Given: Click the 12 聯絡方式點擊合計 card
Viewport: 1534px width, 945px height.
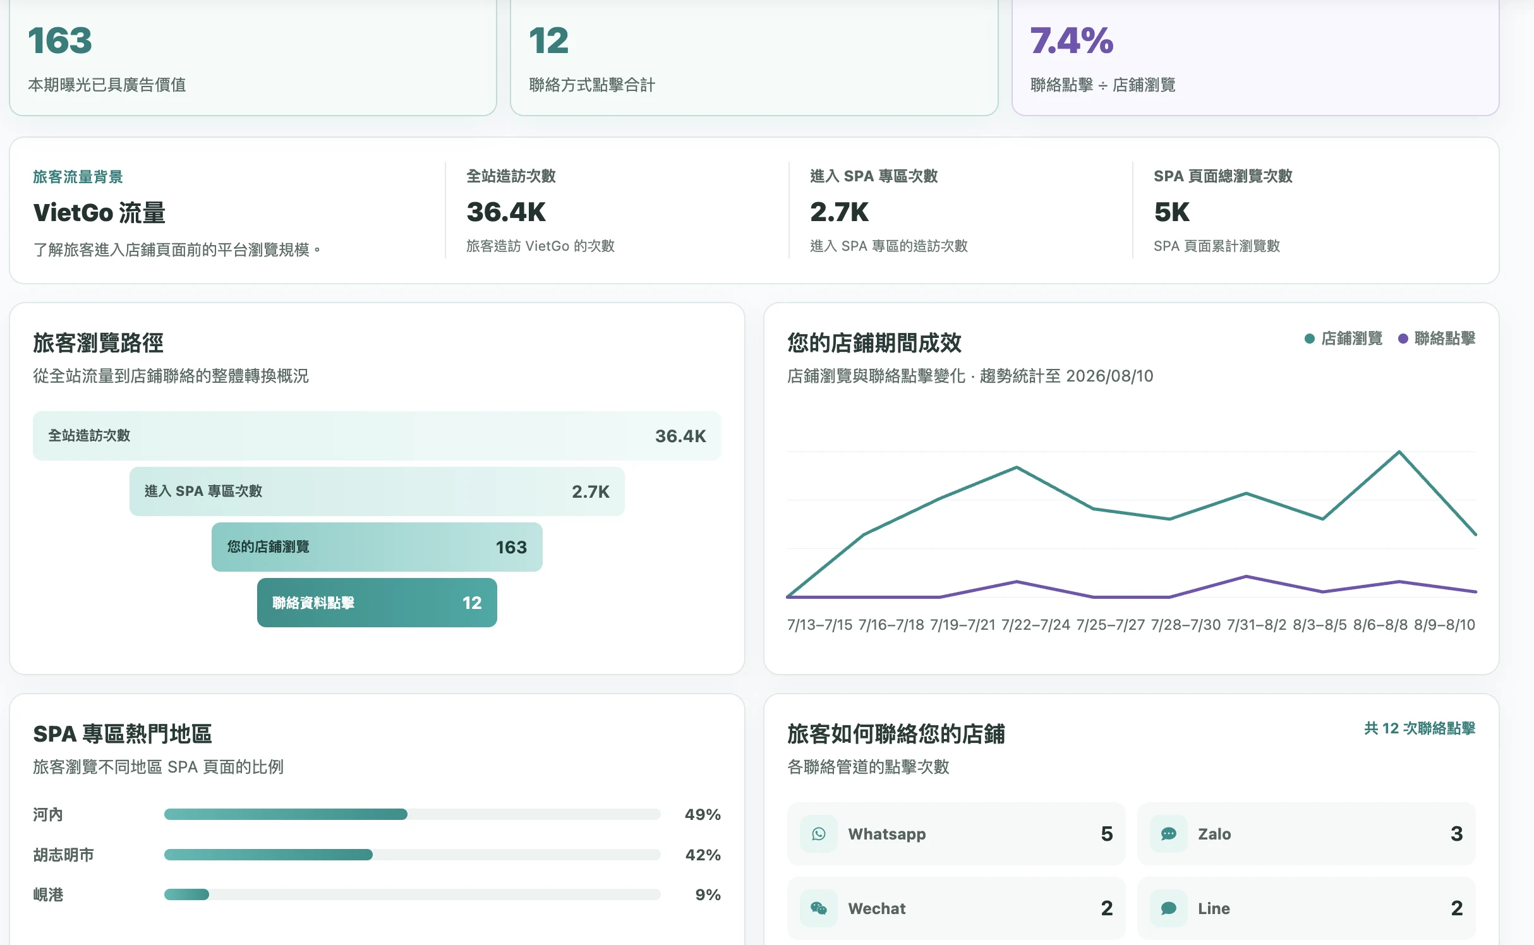Looking at the screenshot, I should 754,57.
